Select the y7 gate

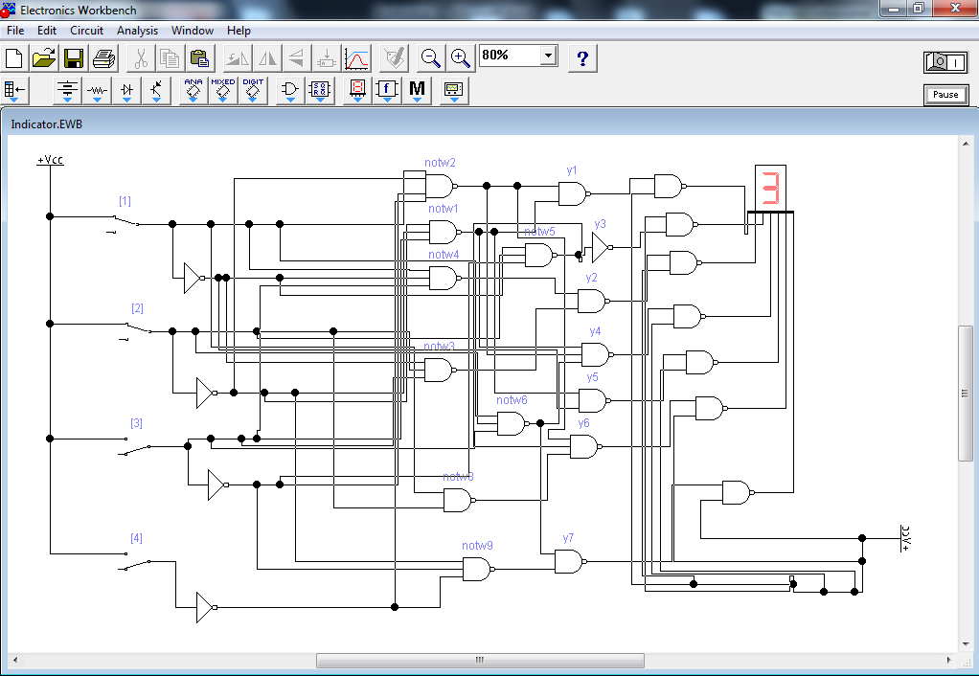(570, 561)
